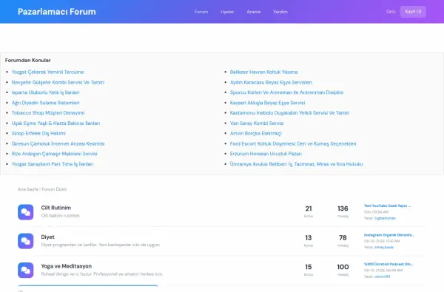
Task: Click the author link in Diyet row
Action: point(383,248)
